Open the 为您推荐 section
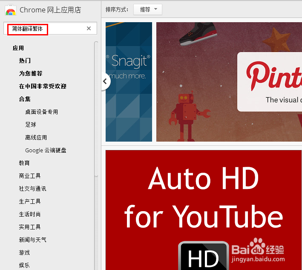Image resolution: width=302 pixels, height=270 pixels. tap(31, 73)
